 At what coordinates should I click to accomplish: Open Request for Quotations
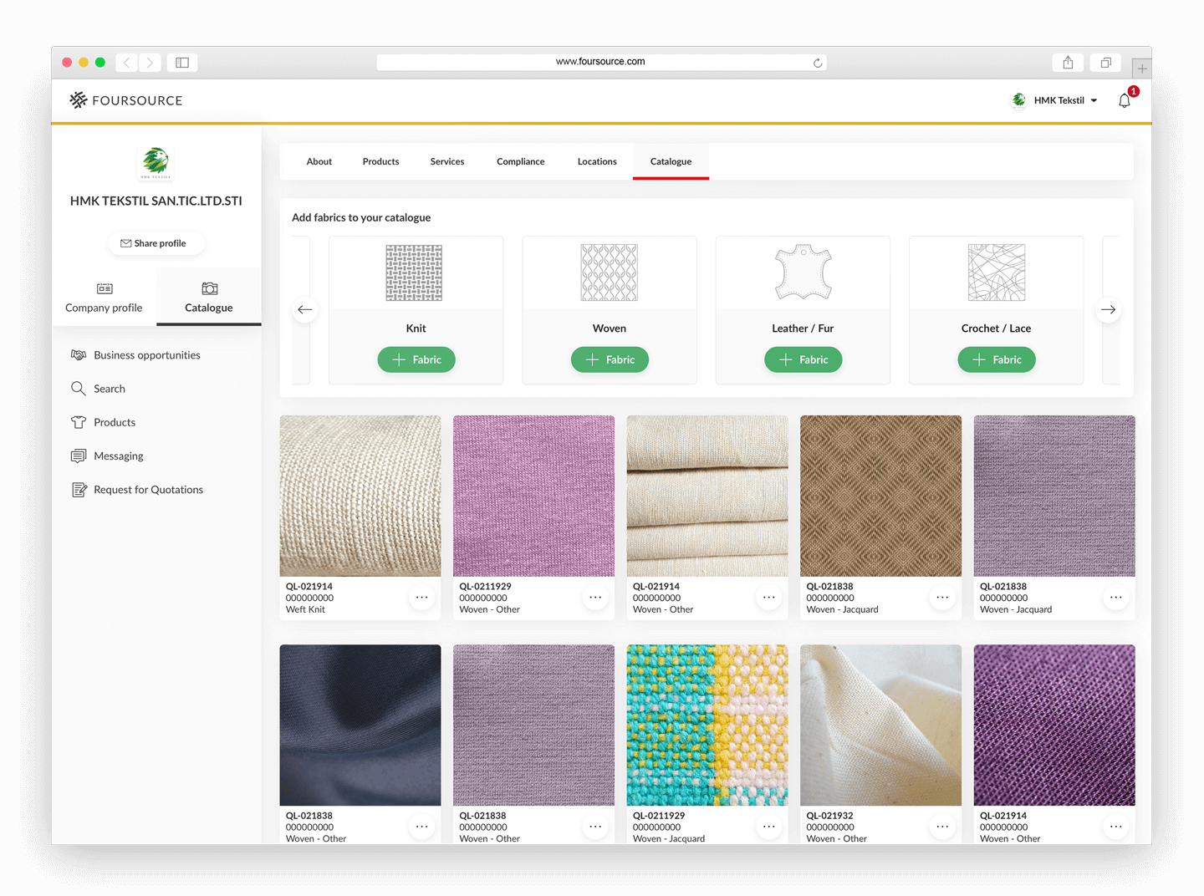148,489
